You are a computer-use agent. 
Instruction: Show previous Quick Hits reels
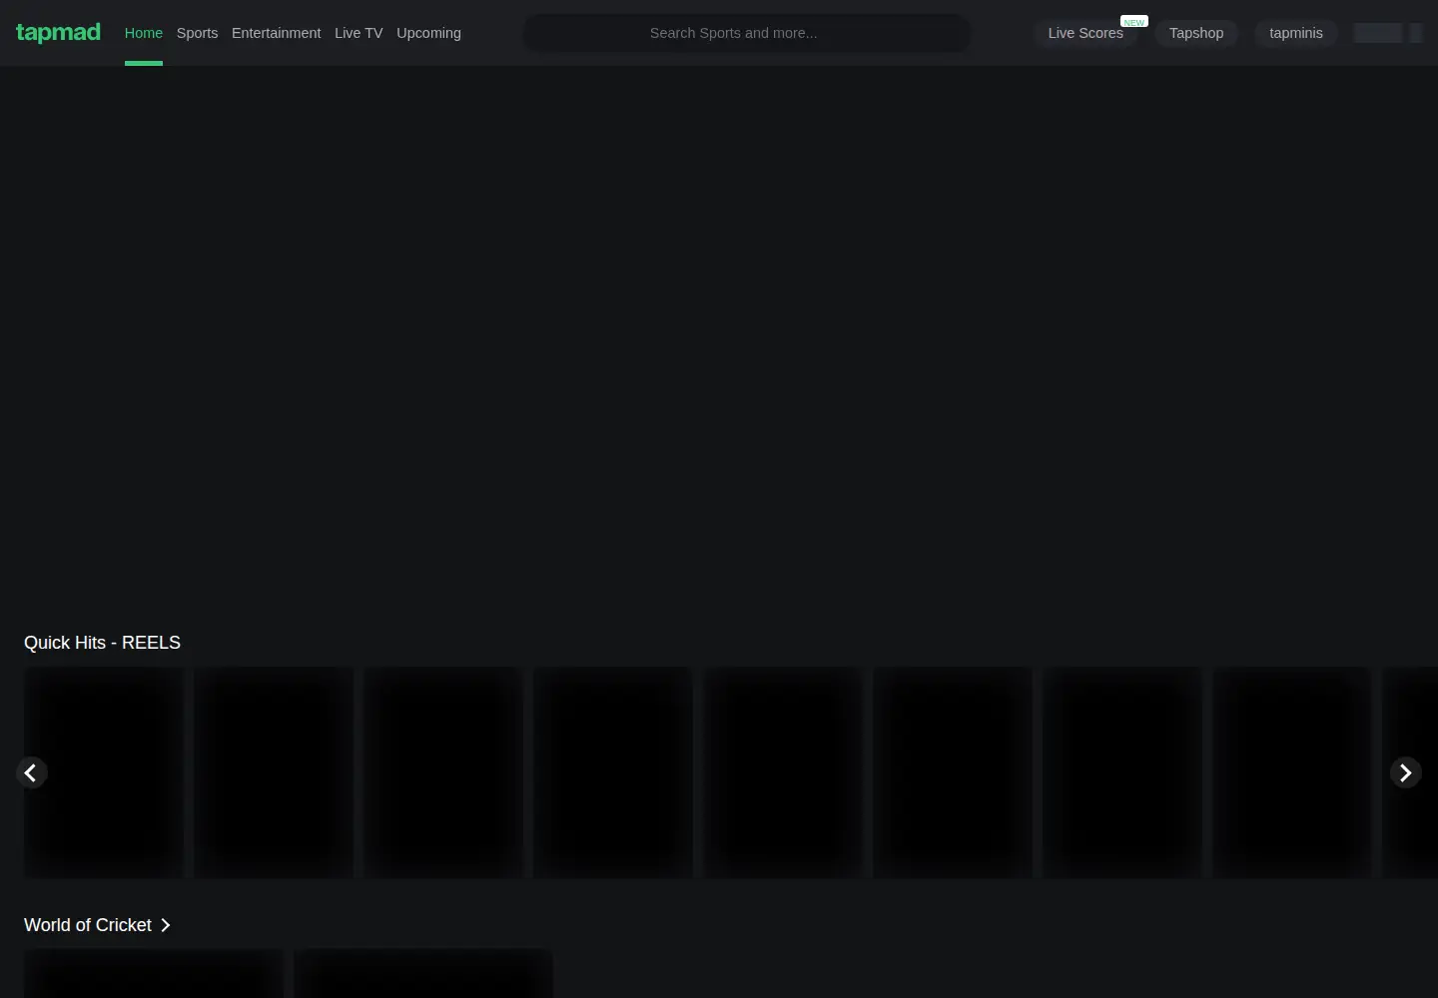tap(32, 772)
